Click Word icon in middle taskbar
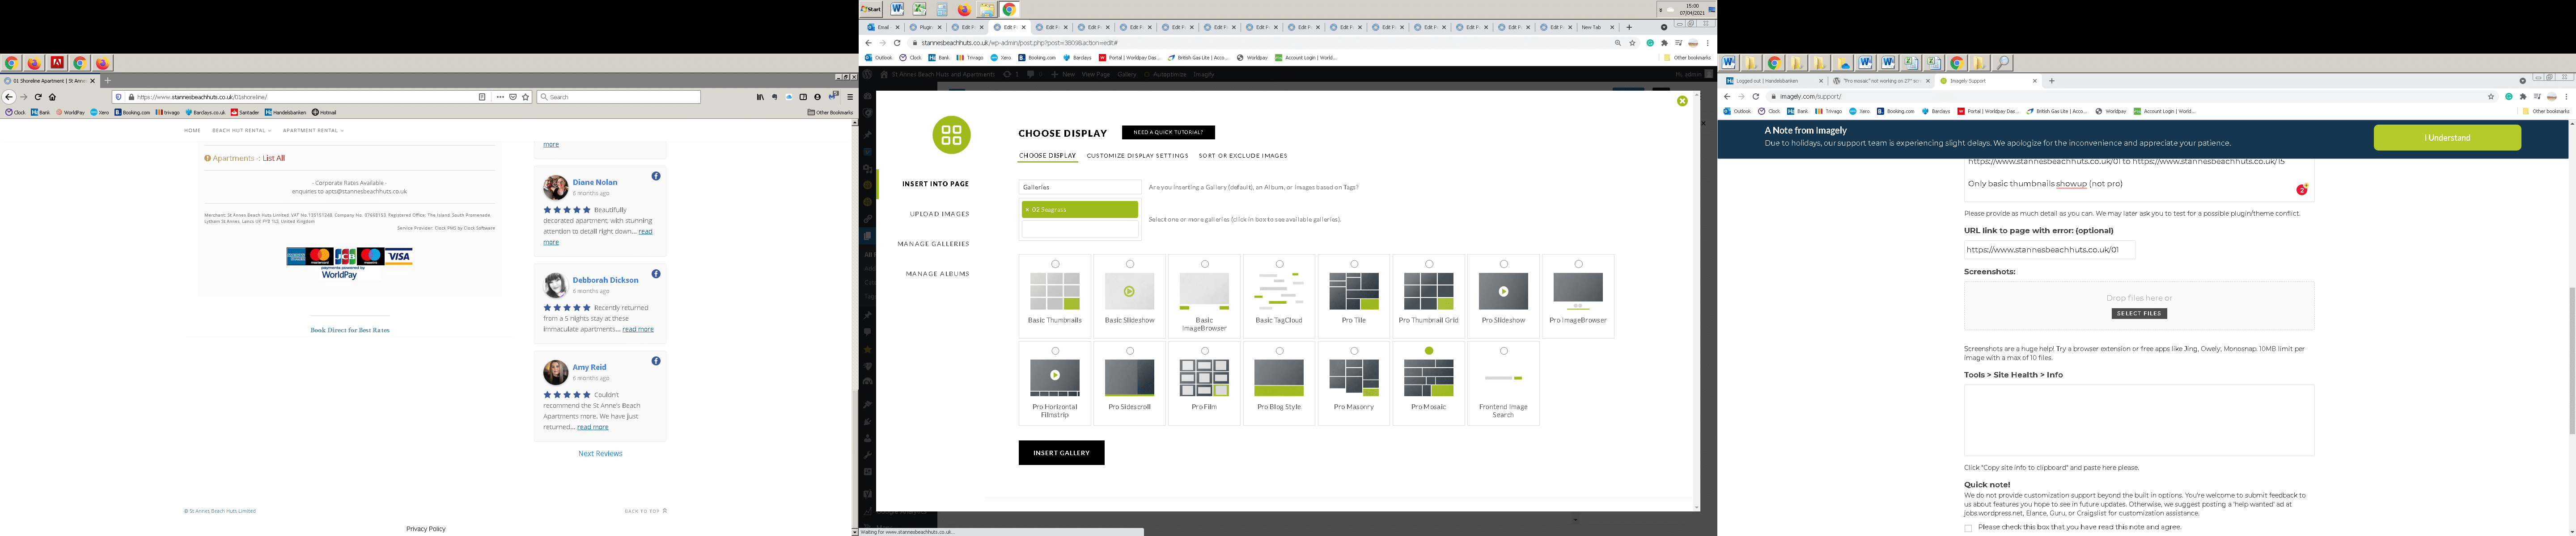 [897, 9]
